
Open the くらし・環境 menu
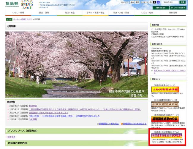tap(18, 13)
